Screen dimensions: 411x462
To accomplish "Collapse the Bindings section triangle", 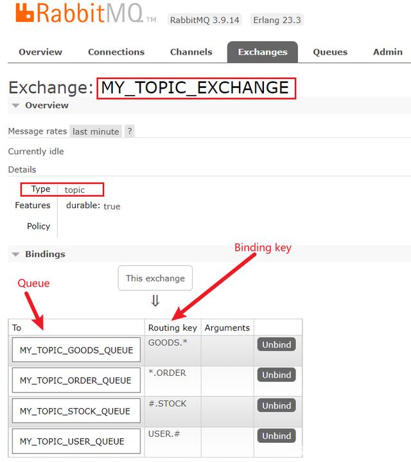I will [x=15, y=254].
